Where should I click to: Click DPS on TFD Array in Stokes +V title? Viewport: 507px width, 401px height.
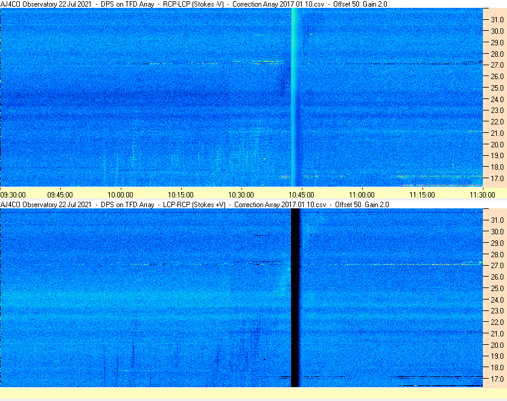tap(127, 205)
